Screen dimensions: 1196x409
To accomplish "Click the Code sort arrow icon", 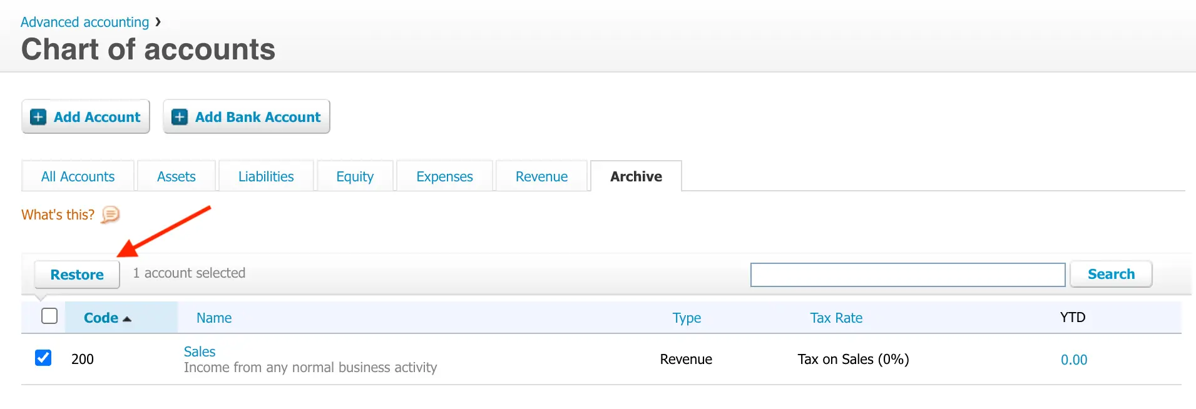I will (127, 319).
